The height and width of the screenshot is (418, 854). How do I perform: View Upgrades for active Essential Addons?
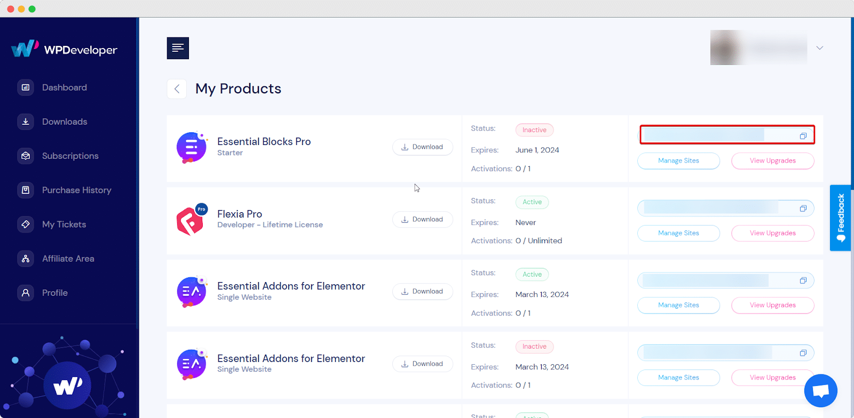[x=772, y=305]
